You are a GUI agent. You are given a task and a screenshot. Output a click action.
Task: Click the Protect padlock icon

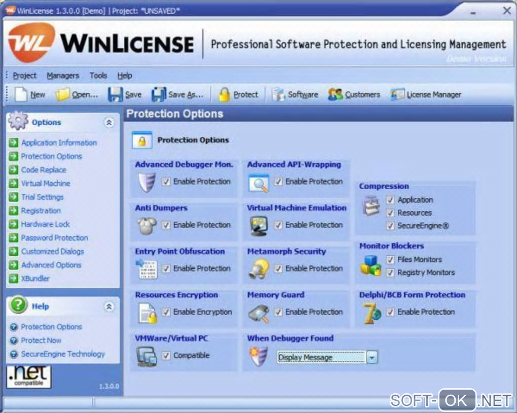pyautogui.click(x=224, y=94)
